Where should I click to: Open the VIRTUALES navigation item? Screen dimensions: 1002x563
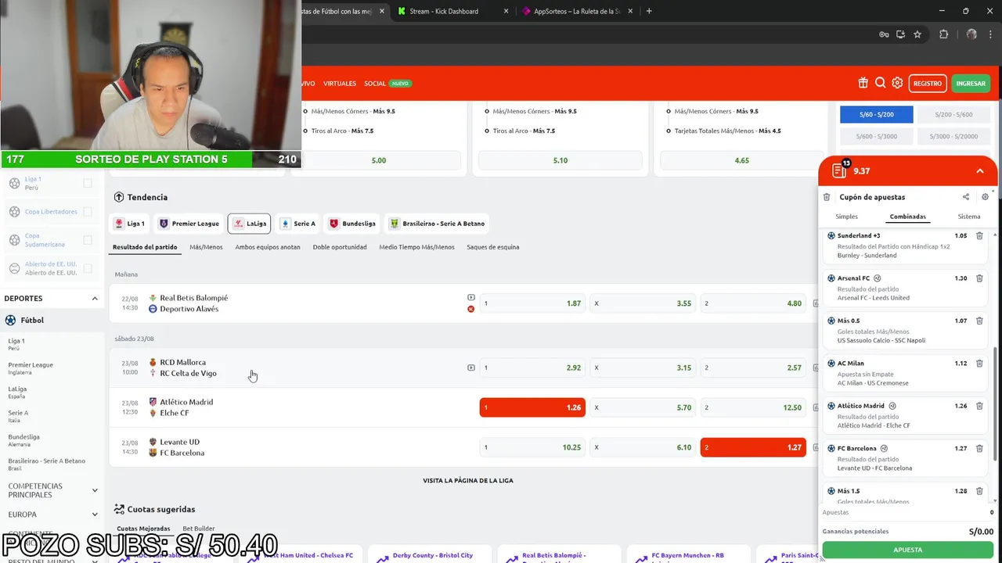pyautogui.click(x=340, y=83)
